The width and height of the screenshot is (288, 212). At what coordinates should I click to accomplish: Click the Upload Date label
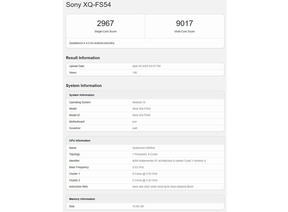(76, 66)
